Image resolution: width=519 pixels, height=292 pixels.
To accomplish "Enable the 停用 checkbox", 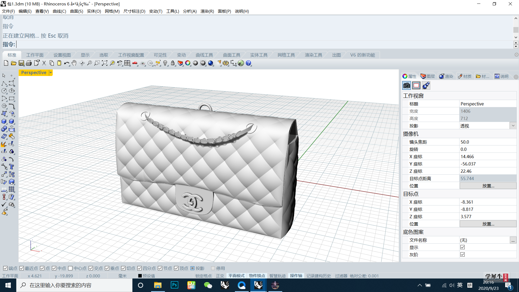I will 213,268.
